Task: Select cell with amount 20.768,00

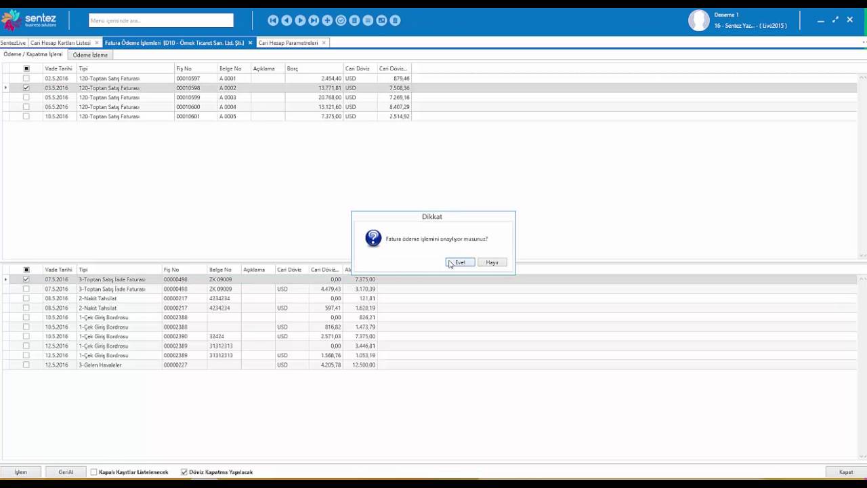Action: pos(314,97)
